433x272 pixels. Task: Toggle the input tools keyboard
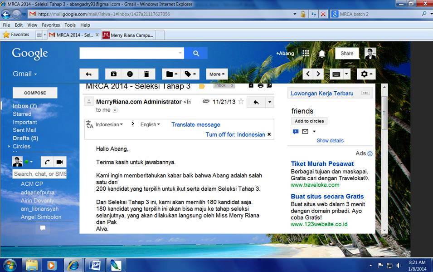pyautogui.click(x=336, y=74)
